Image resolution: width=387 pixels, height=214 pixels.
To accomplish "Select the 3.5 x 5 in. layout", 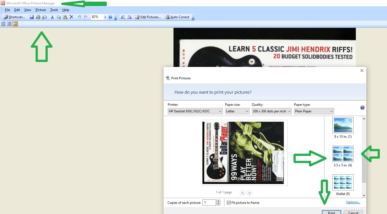I will pos(343,156).
